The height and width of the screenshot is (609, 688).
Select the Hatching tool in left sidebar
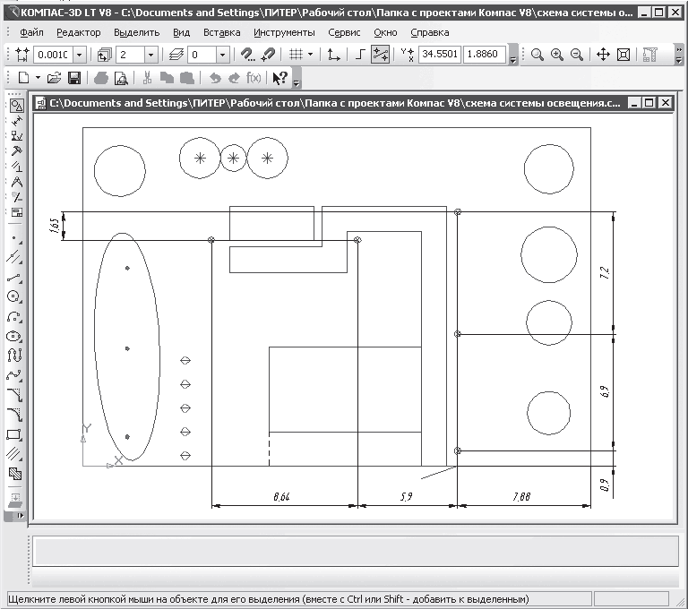point(14,454)
